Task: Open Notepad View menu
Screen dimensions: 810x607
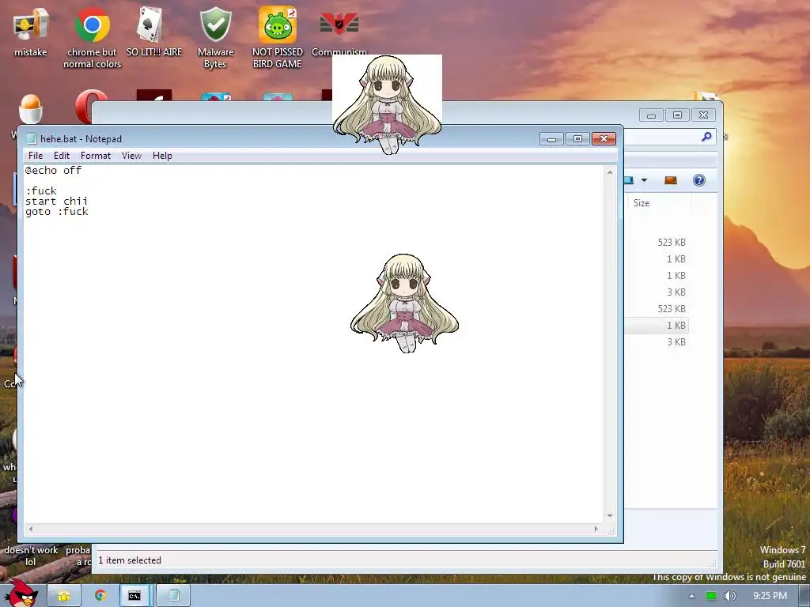Action: (x=132, y=156)
